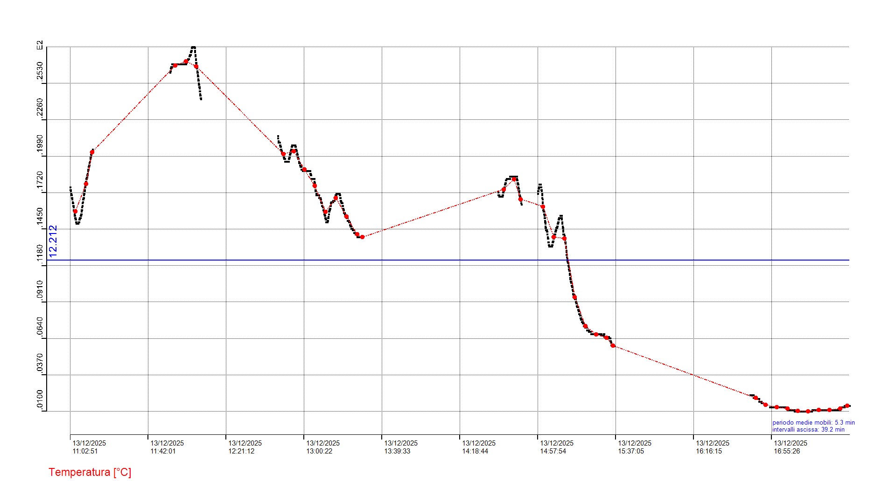Select the 15:37:05 time axis label
Screen dimensions: 896x481
click(631, 451)
